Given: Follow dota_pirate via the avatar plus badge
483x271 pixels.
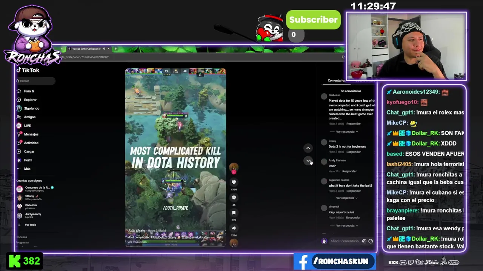Looking at the screenshot, I should coord(234,172).
